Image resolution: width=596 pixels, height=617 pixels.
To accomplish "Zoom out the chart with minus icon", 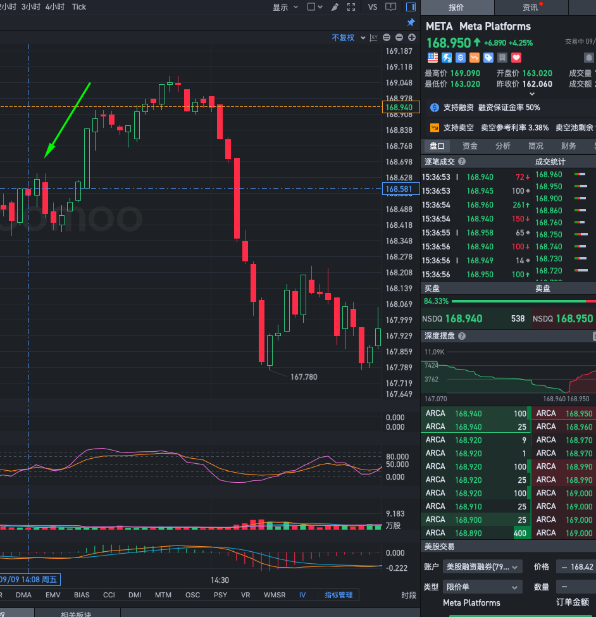I will (399, 37).
